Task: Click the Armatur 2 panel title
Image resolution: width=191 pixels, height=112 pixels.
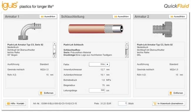Action: coord(142,17)
